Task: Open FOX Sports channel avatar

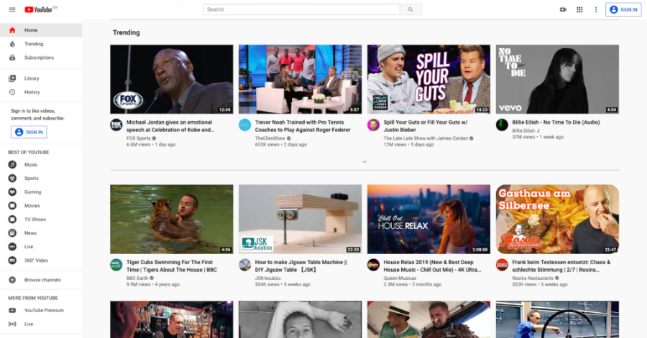Action: point(116,125)
